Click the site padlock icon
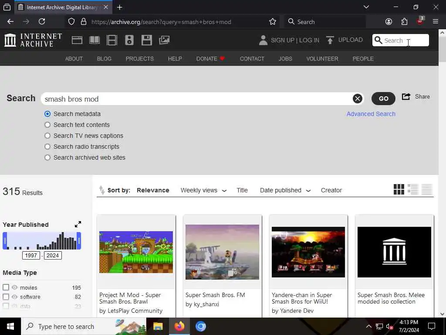Image resolution: width=446 pixels, height=335 pixels. pyautogui.click(x=84, y=22)
